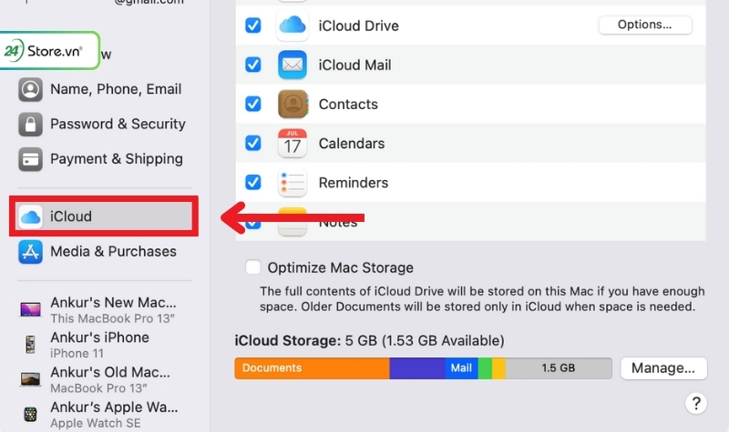Click the iCloud Drive Options button
Image resolution: width=729 pixels, height=432 pixels.
click(645, 25)
